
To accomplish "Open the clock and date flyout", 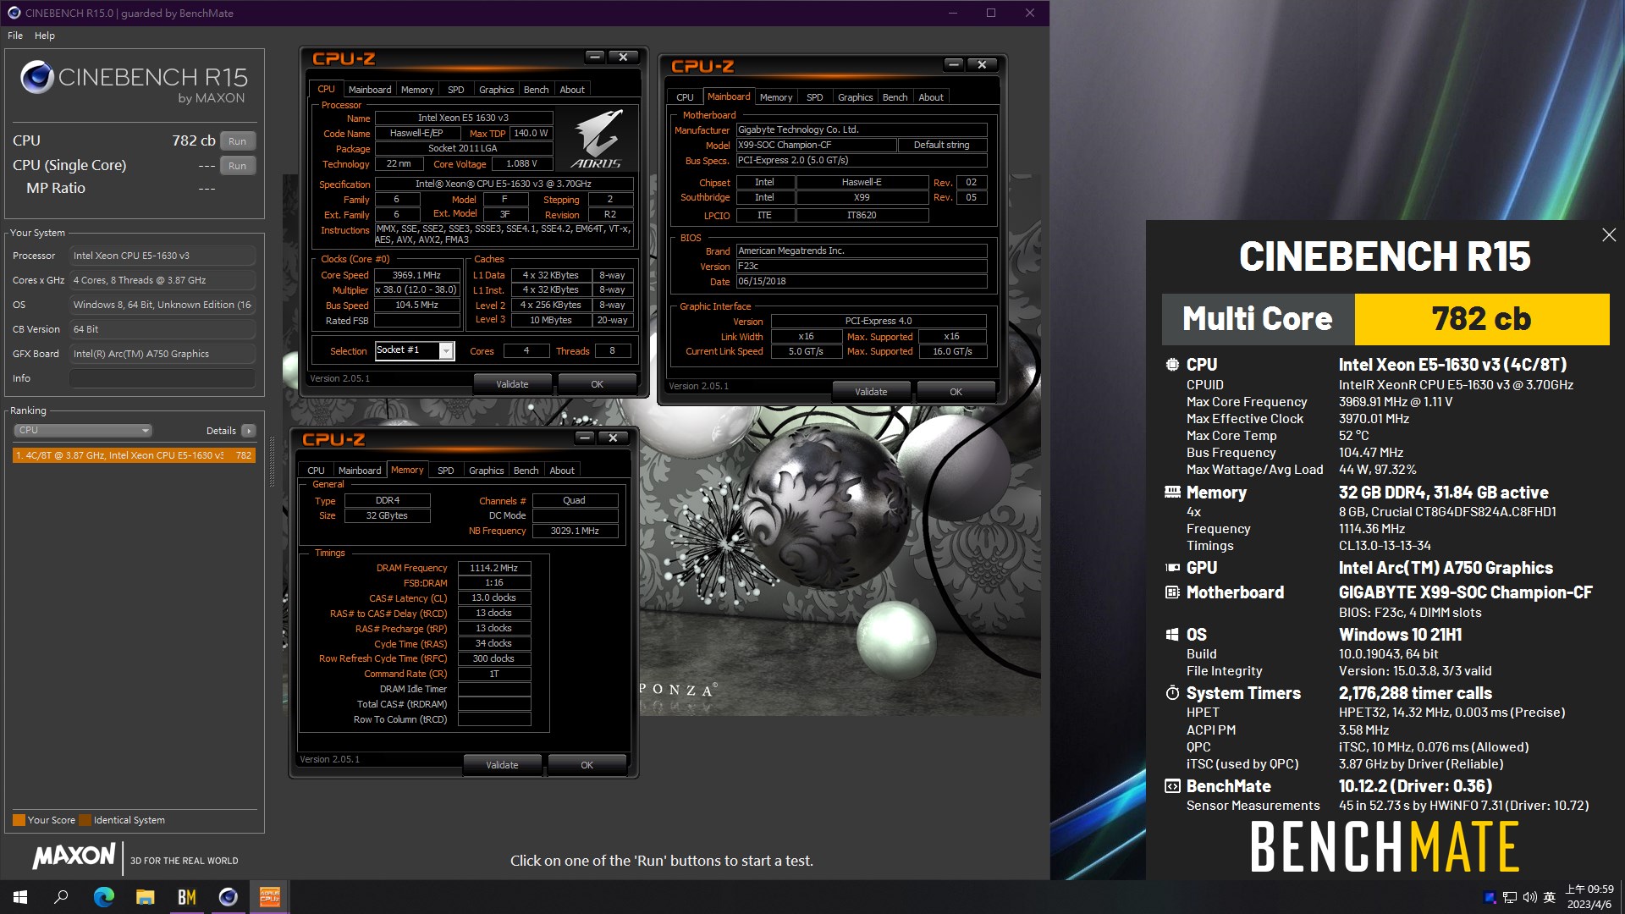I will click(x=1589, y=897).
